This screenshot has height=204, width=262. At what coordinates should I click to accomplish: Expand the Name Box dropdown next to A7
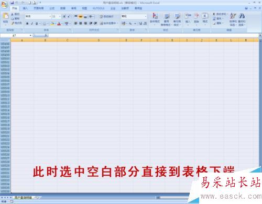tap(30, 36)
